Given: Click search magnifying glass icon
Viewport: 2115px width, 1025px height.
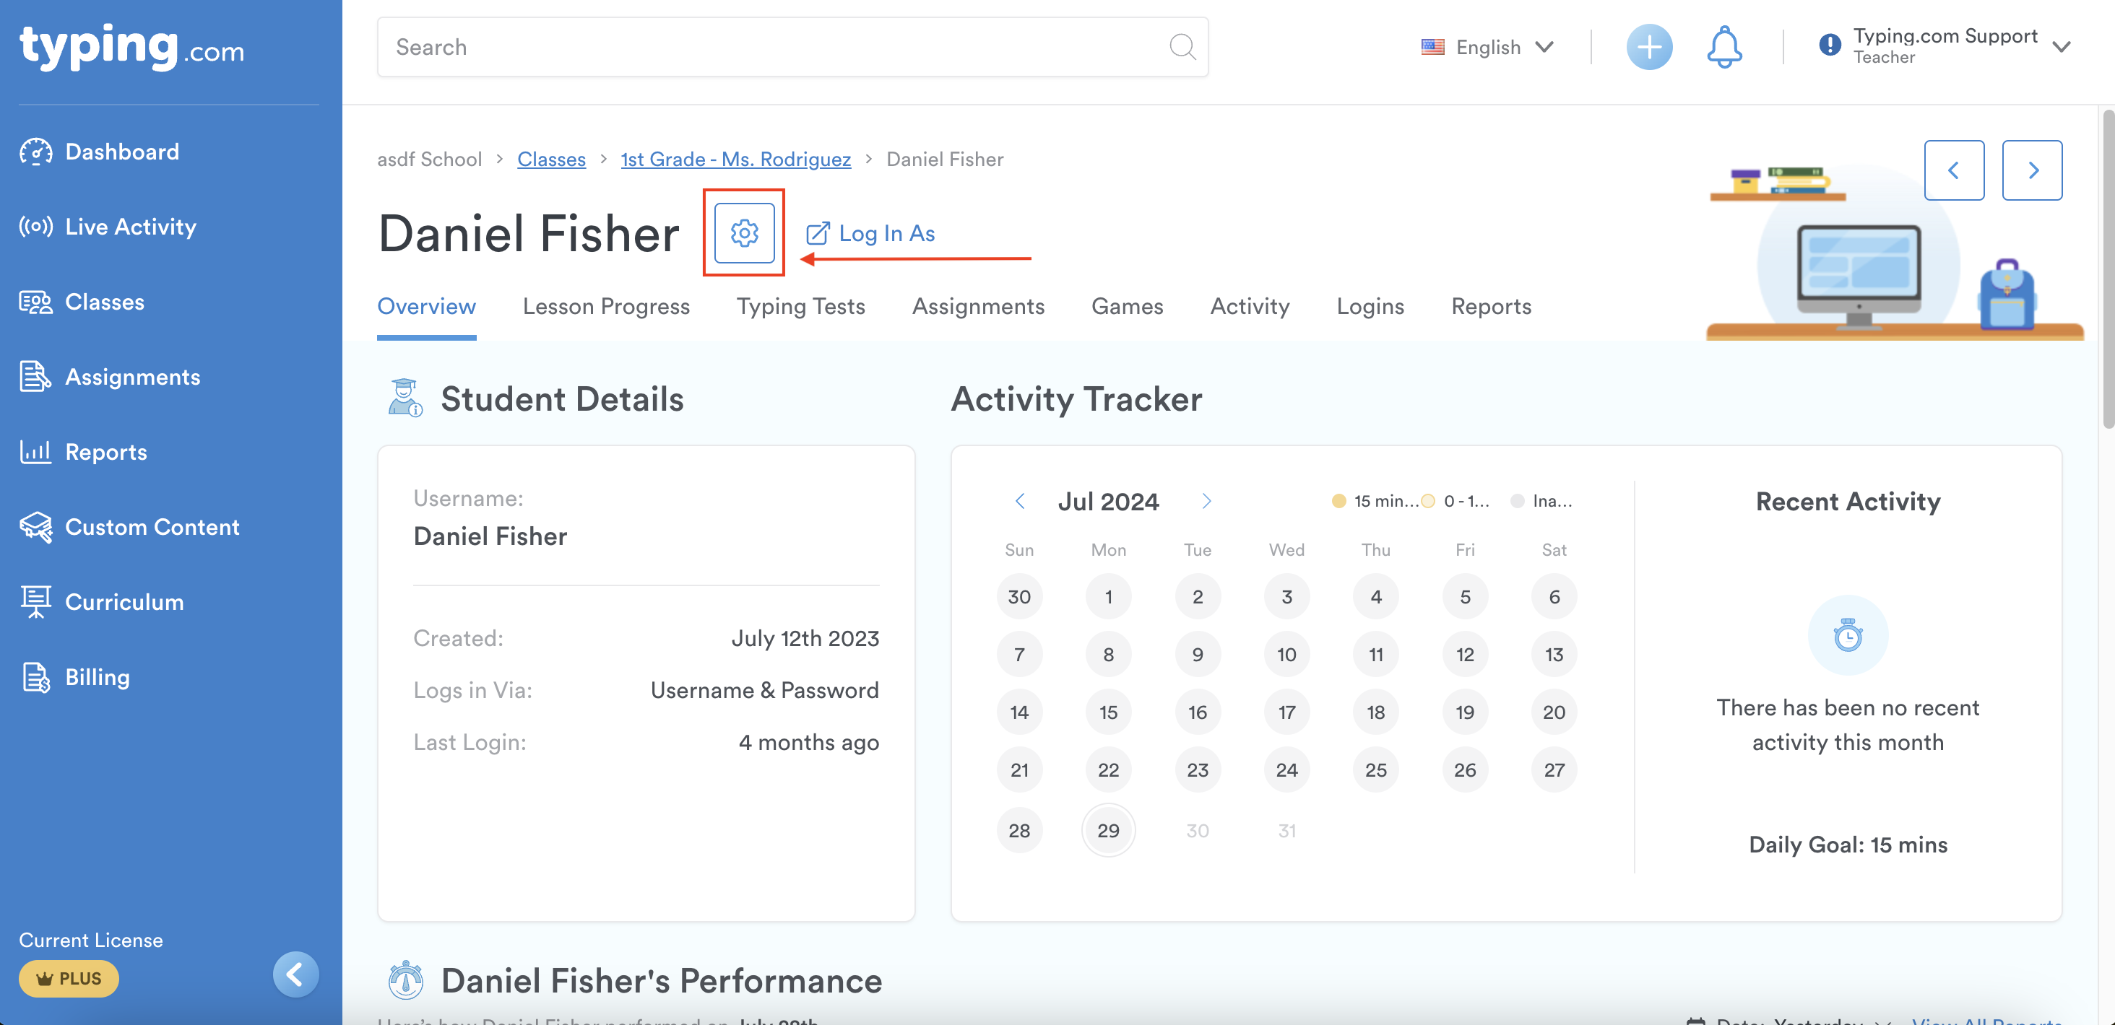Looking at the screenshot, I should click(1182, 47).
